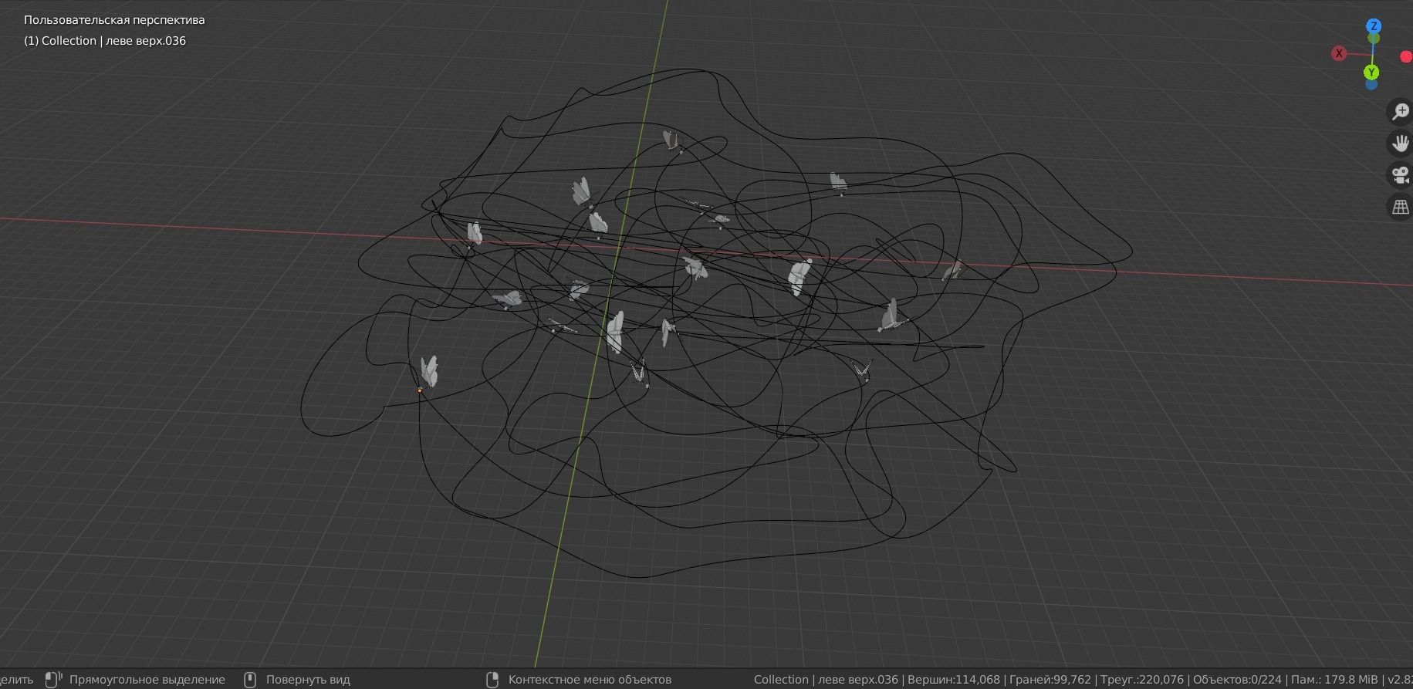Click the unlabeled dark green negative Y dot
Viewport: 1413px width, 689px height.
pyautogui.click(x=1374, y=38)
